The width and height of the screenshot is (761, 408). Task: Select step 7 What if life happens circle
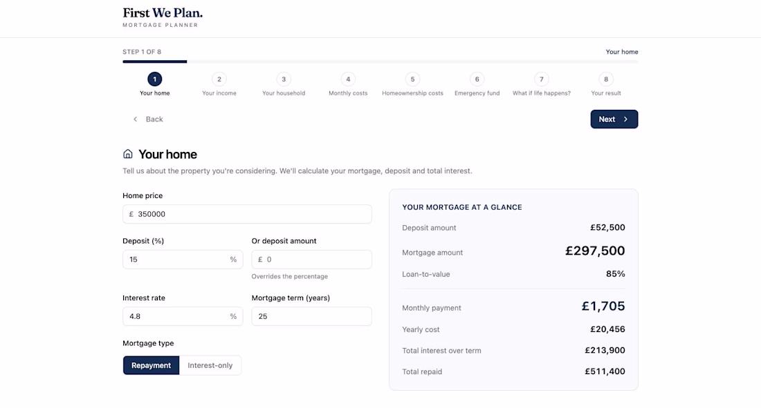[x=542, y=79]
